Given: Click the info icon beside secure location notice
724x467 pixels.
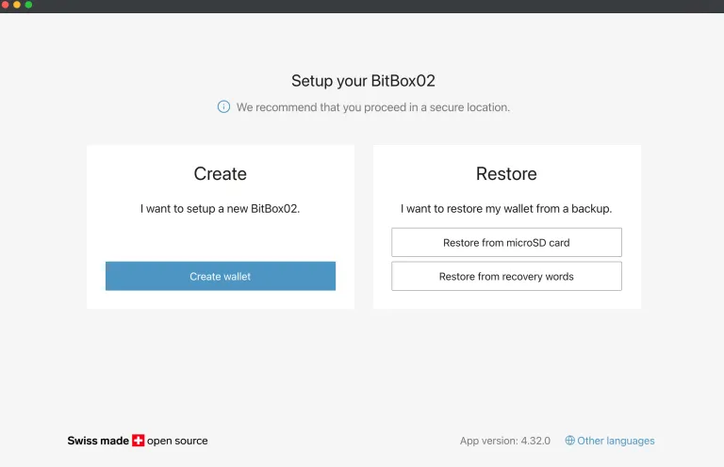Looking at the screenshot, I should click(223, 107).
